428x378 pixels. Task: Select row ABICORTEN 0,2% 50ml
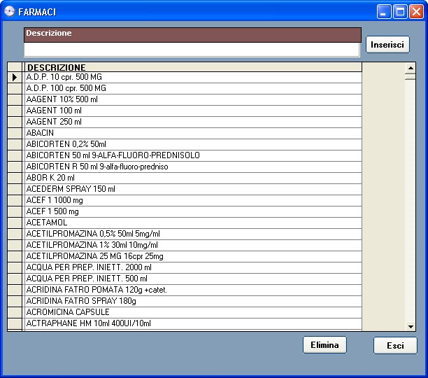tap(193, 145)
